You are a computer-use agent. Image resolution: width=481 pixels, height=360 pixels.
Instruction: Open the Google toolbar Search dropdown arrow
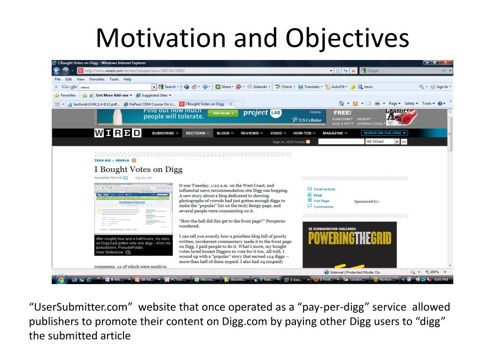point(178,87)
